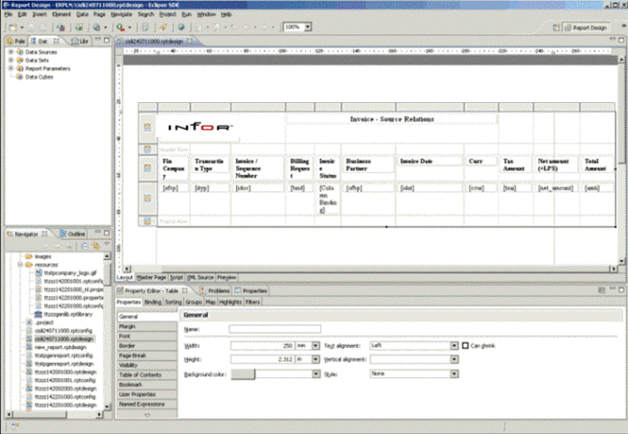Select the ttstpcompany_logo.gif image file
This screenshot has height=434, width=628.
point(69,272)
